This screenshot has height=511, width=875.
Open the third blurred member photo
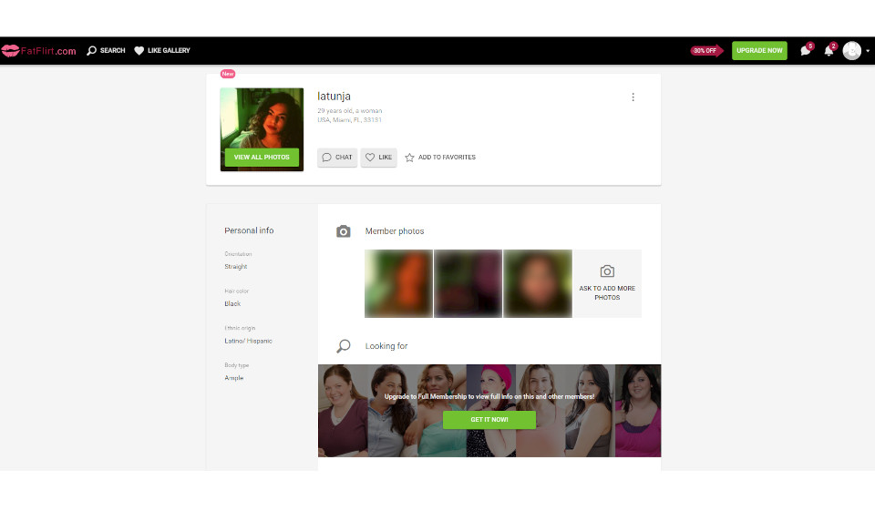538,283
